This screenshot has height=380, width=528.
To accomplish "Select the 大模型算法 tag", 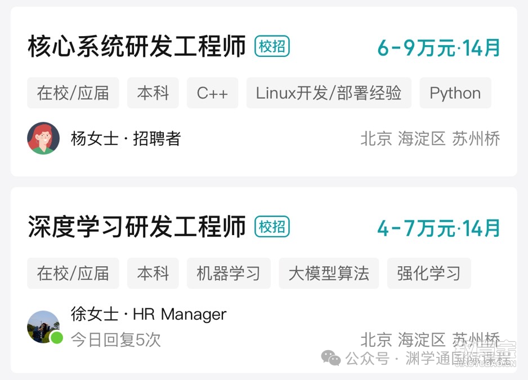I will (x=329, y=273).
